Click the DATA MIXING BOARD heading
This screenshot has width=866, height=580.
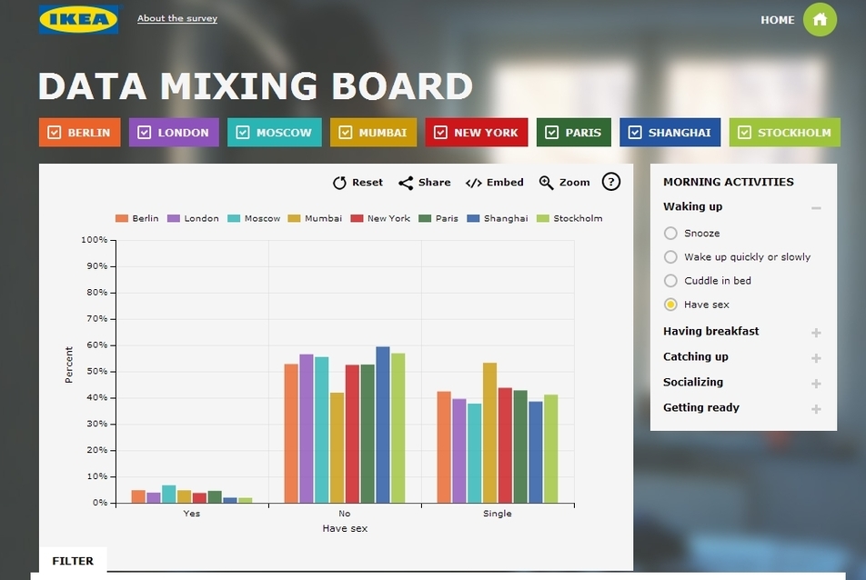point(256,86)
